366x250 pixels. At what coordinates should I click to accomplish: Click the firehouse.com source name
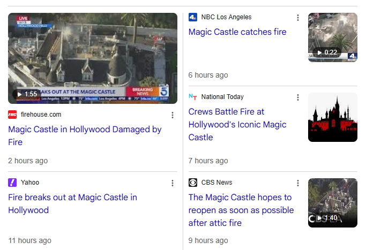[41, 115]
